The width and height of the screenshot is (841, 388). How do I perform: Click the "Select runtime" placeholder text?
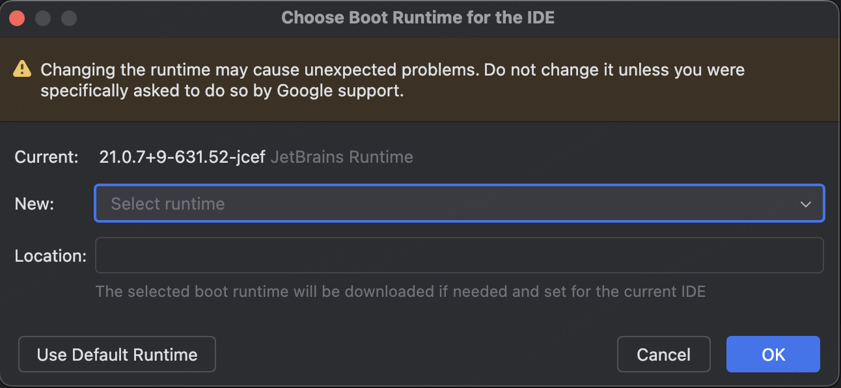(168, 204)
